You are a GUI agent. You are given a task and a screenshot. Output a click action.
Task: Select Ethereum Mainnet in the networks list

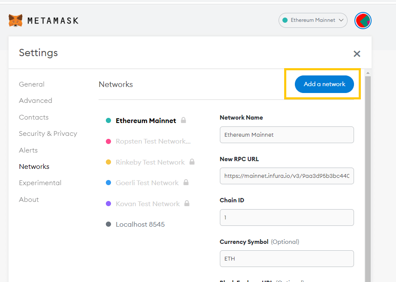[146, 121]
